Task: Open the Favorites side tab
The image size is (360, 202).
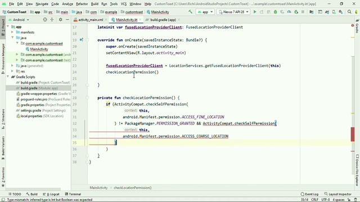Action: (3, 177)
